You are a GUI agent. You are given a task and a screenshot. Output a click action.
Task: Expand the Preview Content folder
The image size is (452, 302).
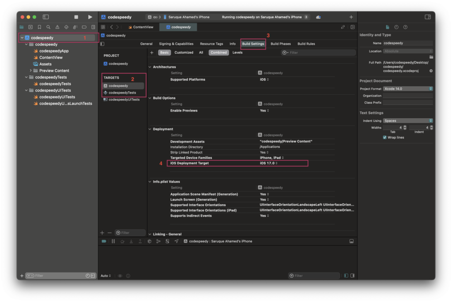pyautogui.click(x=30, y=71)
